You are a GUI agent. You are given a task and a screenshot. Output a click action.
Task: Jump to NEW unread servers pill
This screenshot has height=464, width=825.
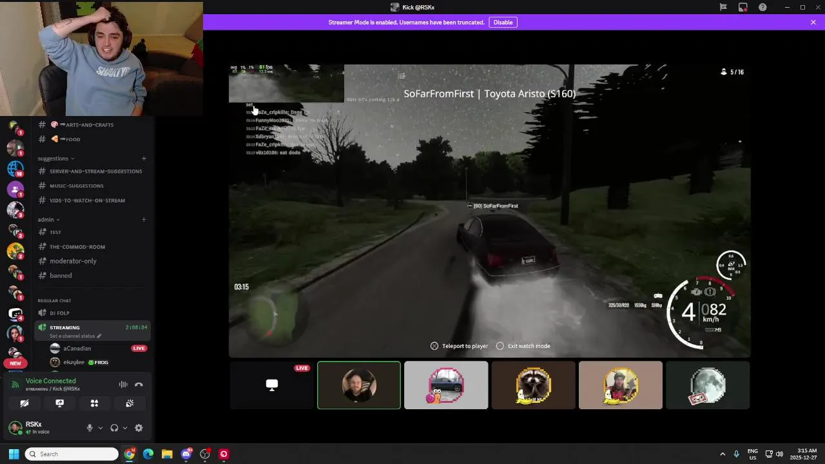click(x=15, y=363)
